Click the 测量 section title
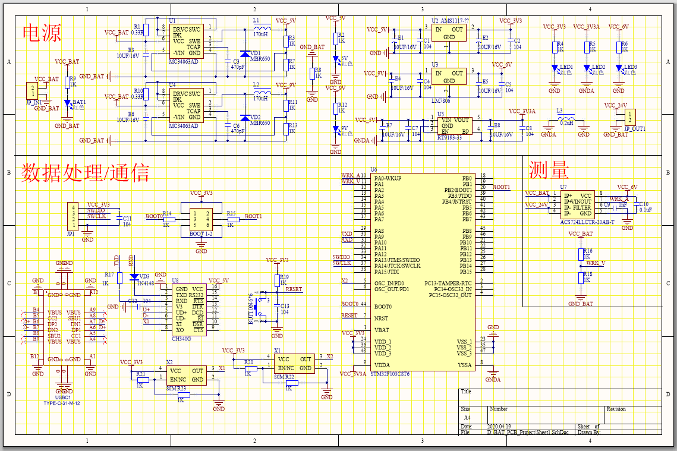Viewport: 677px width, 451px height. pyautogui.click(x=549, y=169)
